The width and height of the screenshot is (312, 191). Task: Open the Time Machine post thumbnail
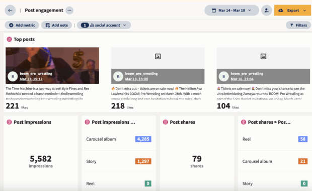click(52, 65)
